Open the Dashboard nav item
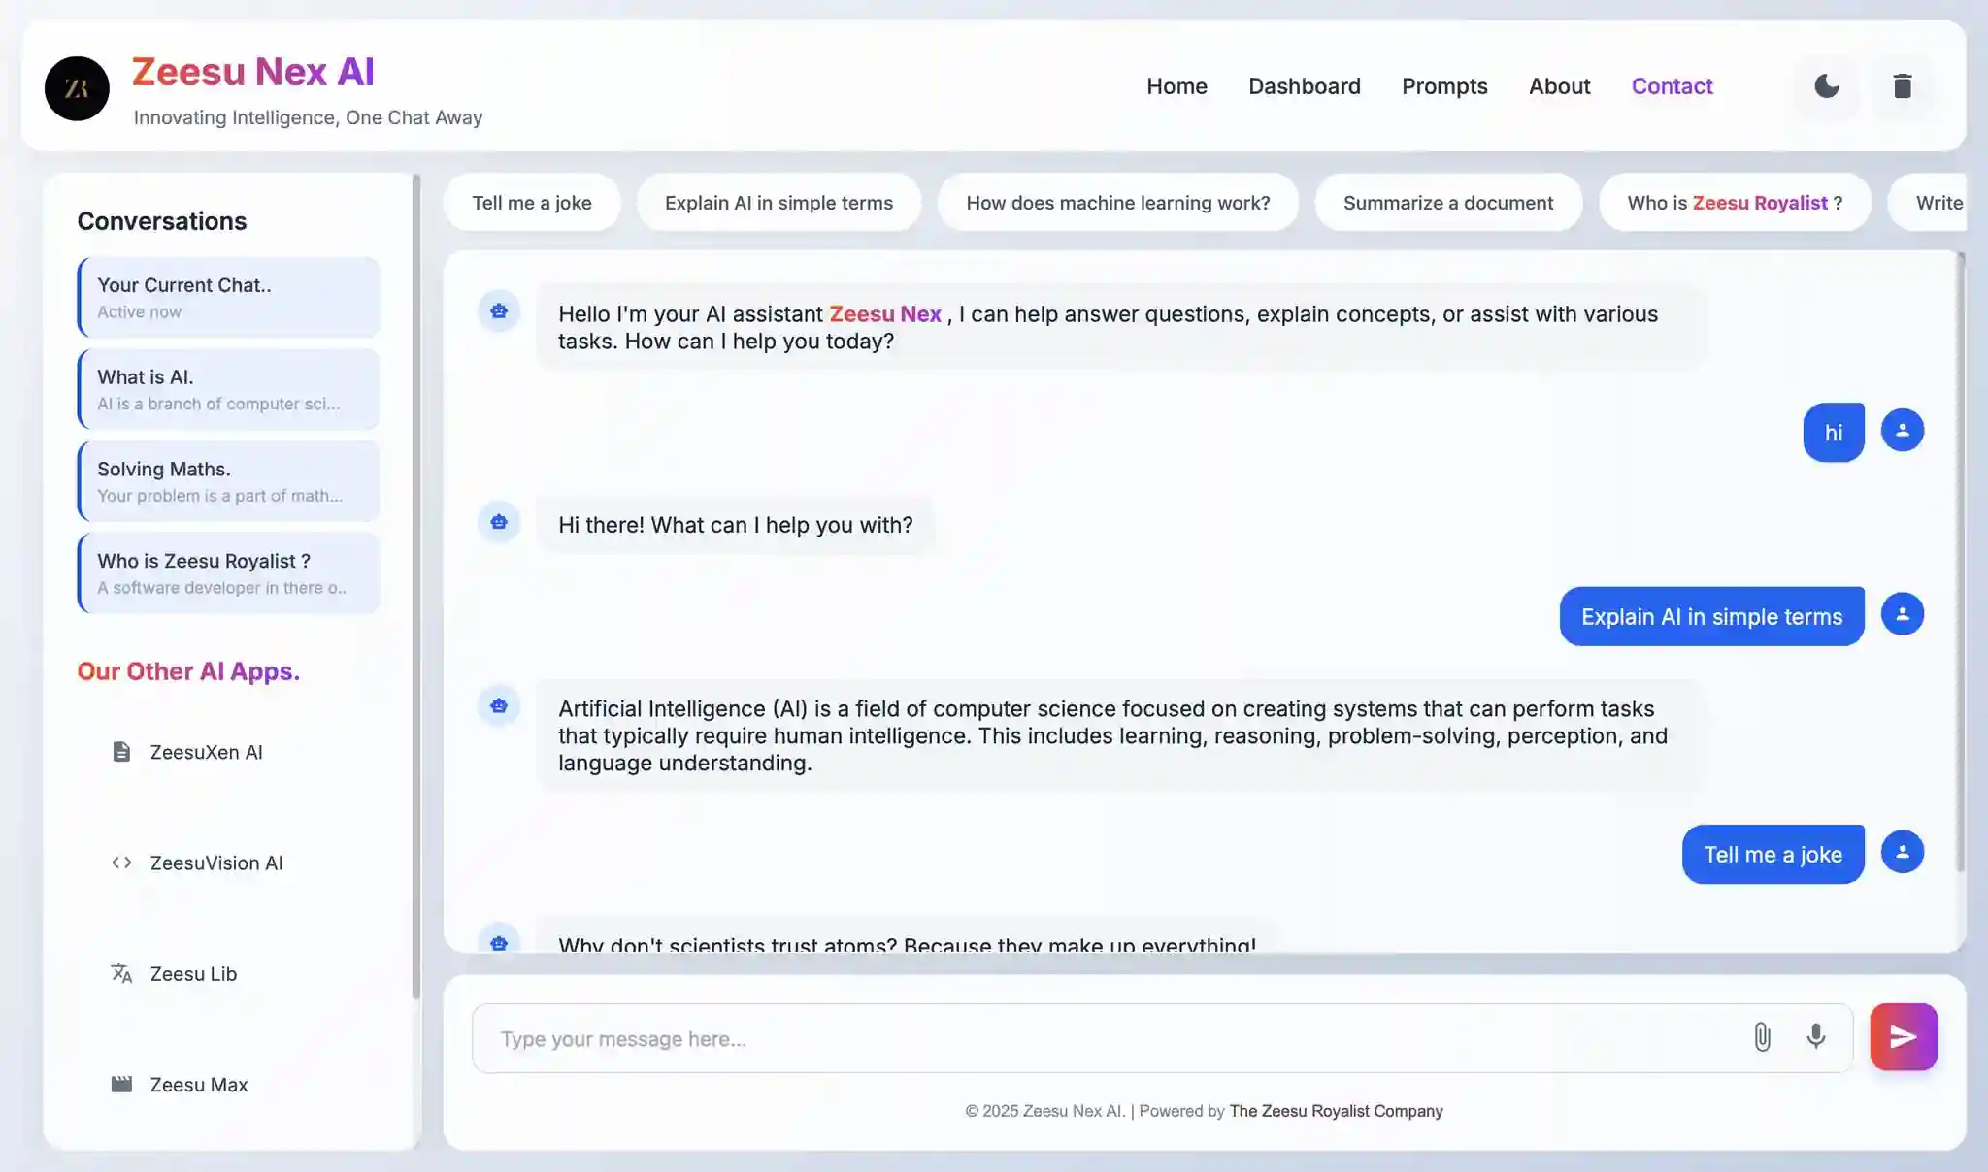The image size is (1988, 1172). pyautogui.click(x=1304, y=86)
